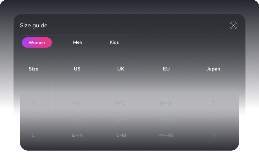Screen dimensions: 259x168
Task: Click the Size column header
Action: tap(34, 69)
